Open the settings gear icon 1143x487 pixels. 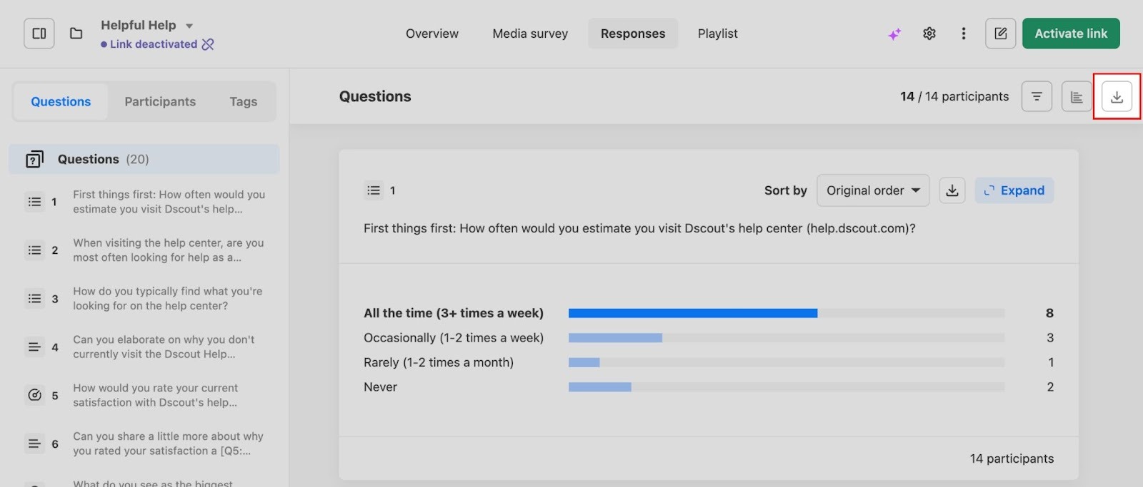pyautogui.click(x=929, y=34)
